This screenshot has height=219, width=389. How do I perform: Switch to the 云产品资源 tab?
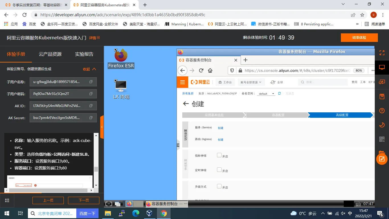click(50, 54)
